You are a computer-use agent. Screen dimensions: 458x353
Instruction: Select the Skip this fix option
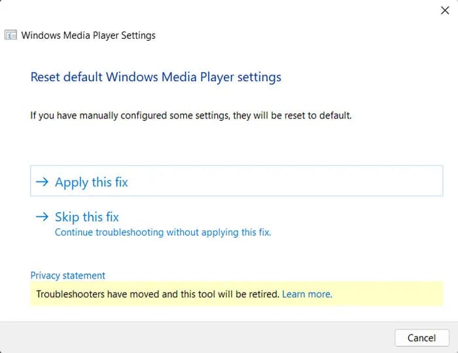click(x=87, y=217)
